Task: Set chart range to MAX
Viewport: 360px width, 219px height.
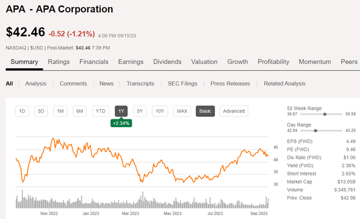Action: point(182,111)
